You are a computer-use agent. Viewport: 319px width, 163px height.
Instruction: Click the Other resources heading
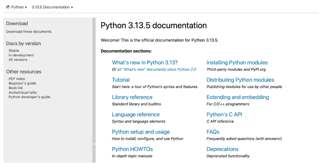click(x=24, y=72)
